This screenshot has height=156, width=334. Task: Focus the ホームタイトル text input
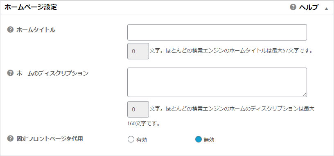click(217, 32)
